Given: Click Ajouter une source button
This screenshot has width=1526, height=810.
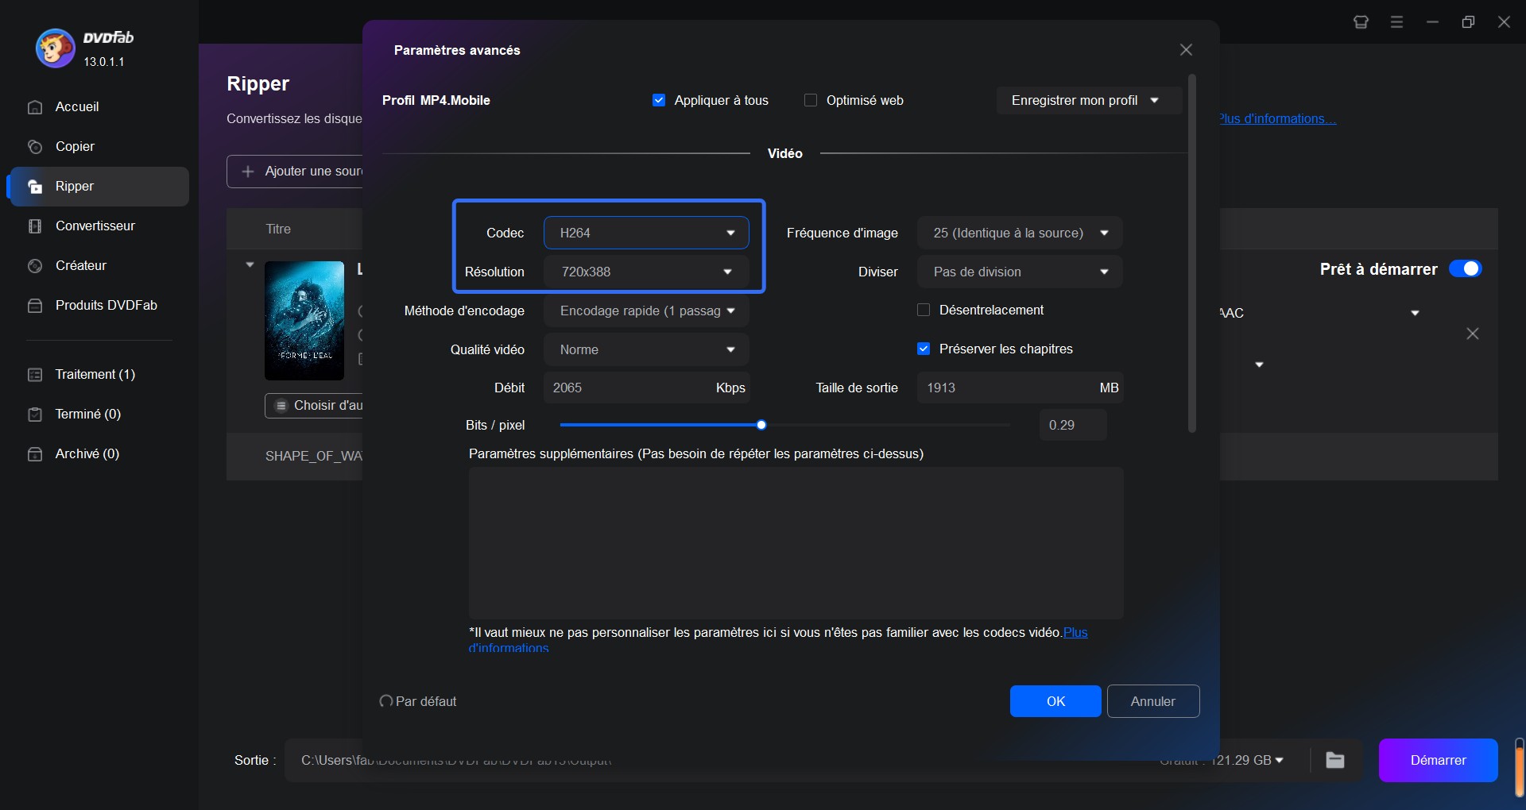Looking at the screenshot, I should point(296,172).
